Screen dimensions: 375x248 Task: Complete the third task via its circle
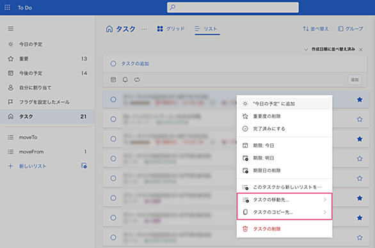coord(113,139)
